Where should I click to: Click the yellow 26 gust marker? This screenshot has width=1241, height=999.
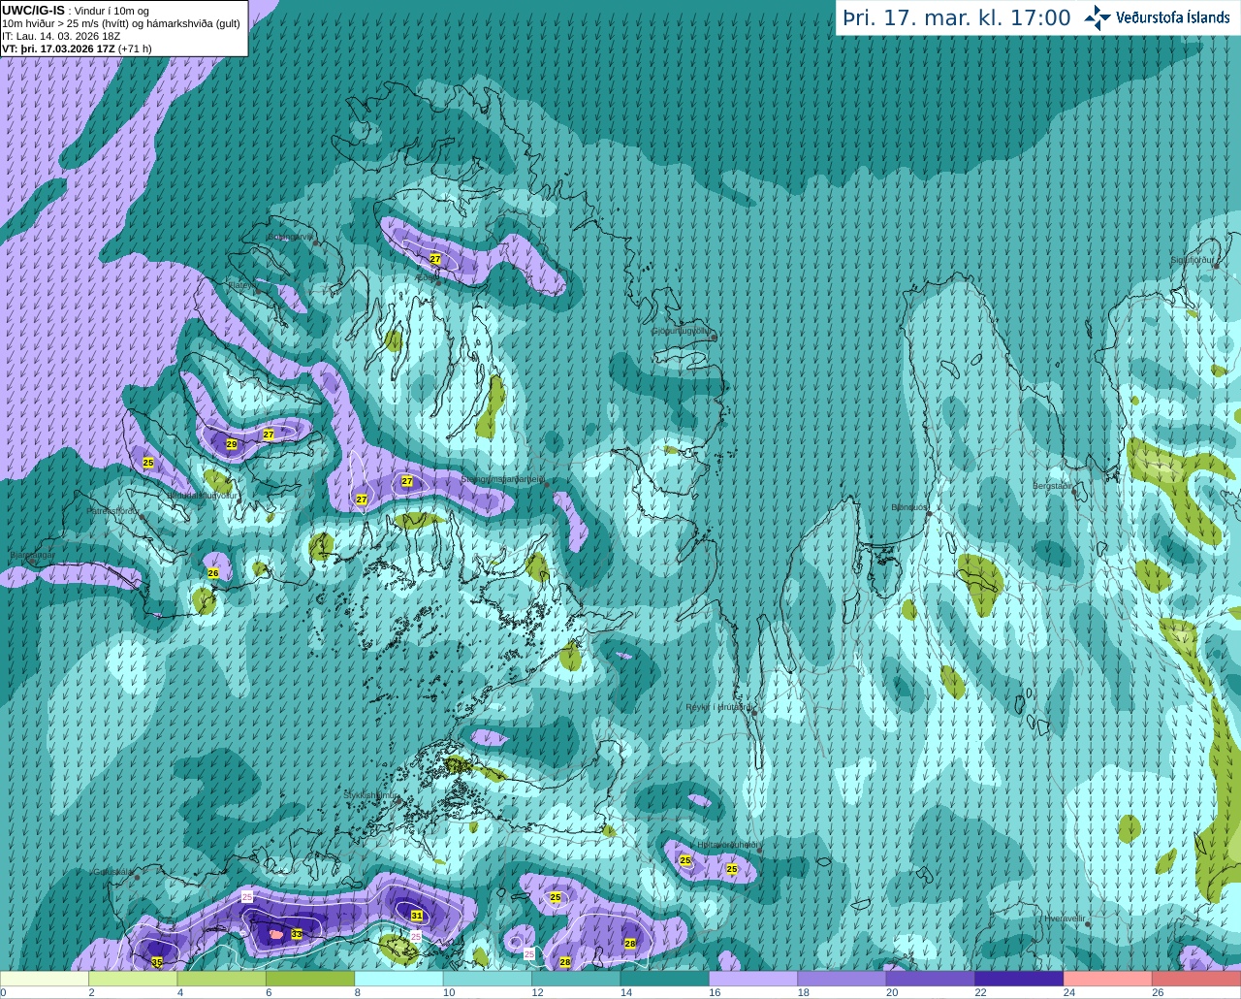(x=213, y=573)
